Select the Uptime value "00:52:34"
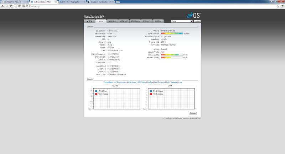This screenshot has width=285, height=154. coord(110,48)
